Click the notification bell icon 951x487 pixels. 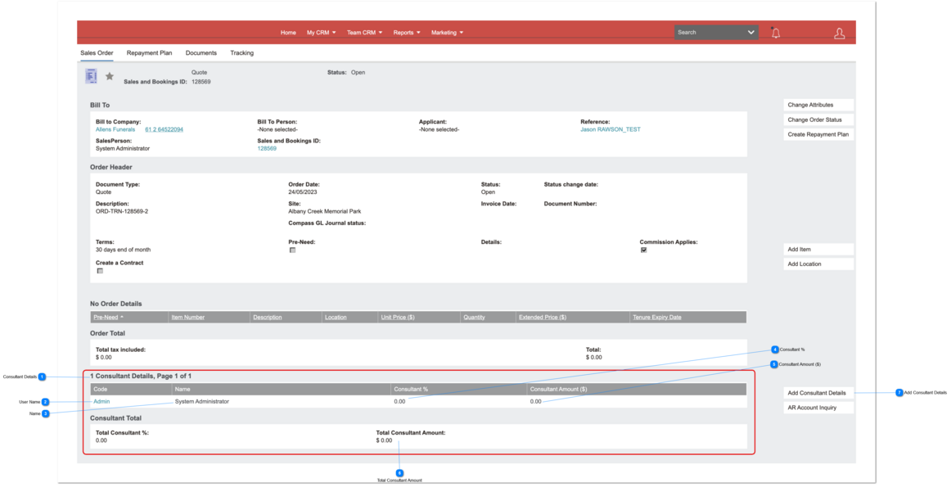tap(775, 33)
